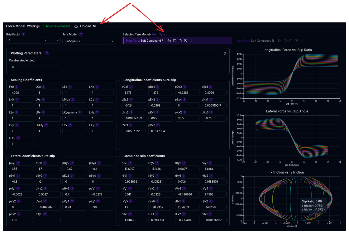349x234 pixels.
Task: Click the help icon beside Fz0
Action: coord(17,87)
